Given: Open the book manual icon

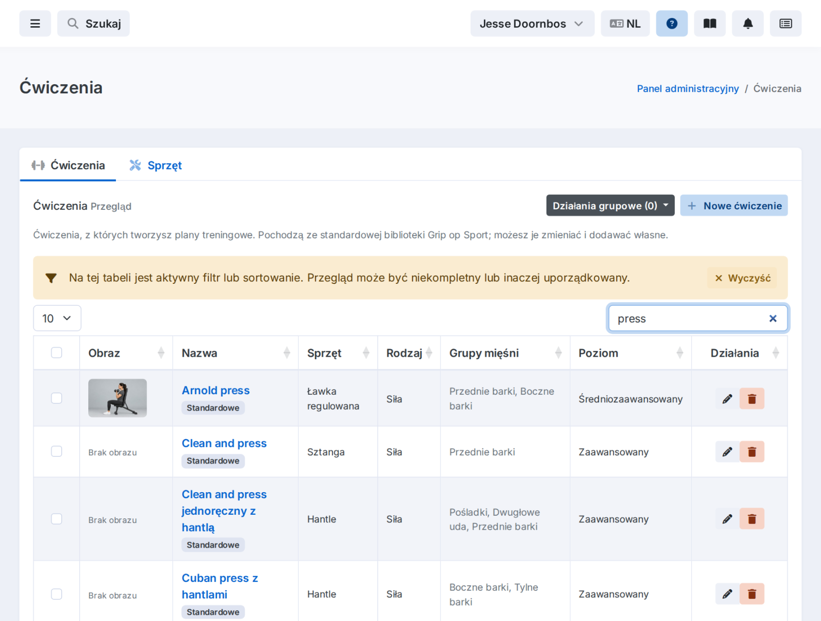Looking at the screenshot, I should tap(710, 24).
